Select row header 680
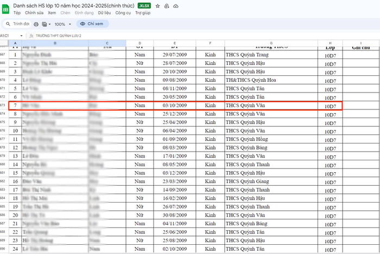The width and height of the screenshot is (380, 254). tap(4, 164)
